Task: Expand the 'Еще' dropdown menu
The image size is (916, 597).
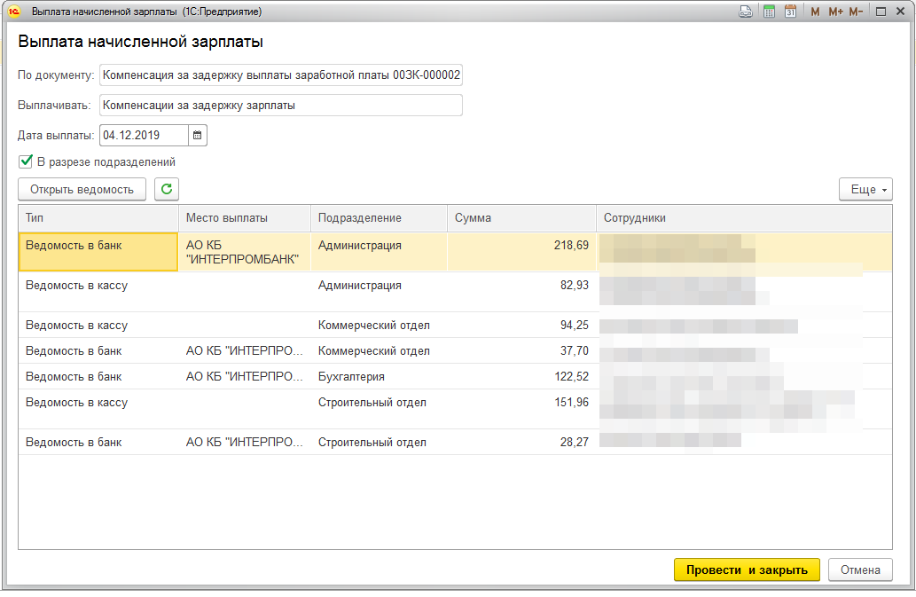Action: point(865,189)
